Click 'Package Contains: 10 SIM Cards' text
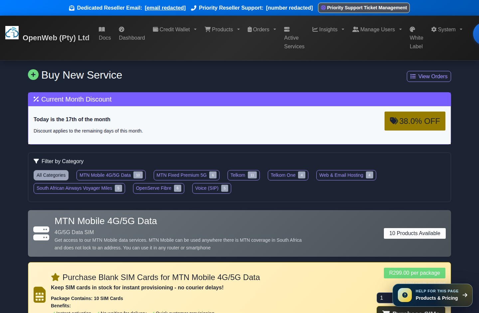 (87, 298)
